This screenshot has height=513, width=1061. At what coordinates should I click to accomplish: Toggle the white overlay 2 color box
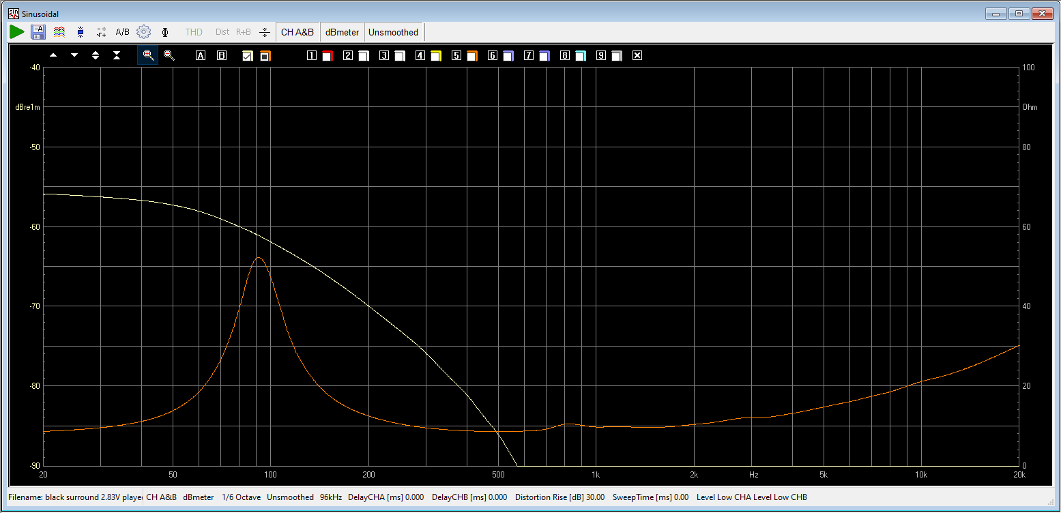(363, 56)
